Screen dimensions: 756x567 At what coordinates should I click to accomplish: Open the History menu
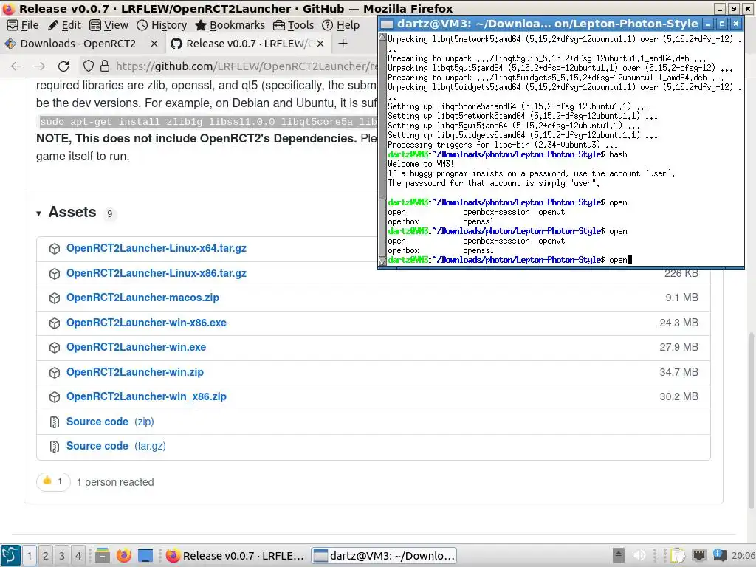(x=162, y=25)
